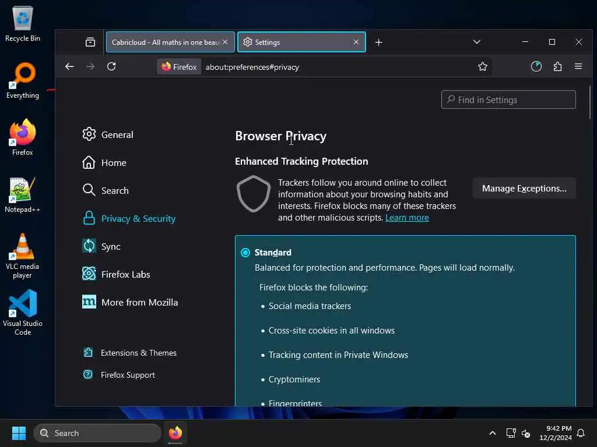The width and height of the screenshot is (597, 447).
Task: Click the Enhanced Tracking Protection shield icon
Action: pos(253,194)
